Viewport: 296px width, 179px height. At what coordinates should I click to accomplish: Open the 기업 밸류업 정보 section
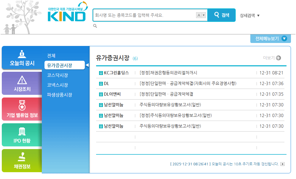click(x=22, y=109)
